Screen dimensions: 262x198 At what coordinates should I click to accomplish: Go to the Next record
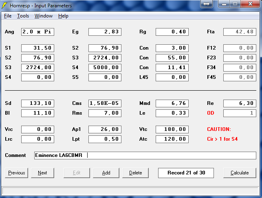(x=42, y=173)
